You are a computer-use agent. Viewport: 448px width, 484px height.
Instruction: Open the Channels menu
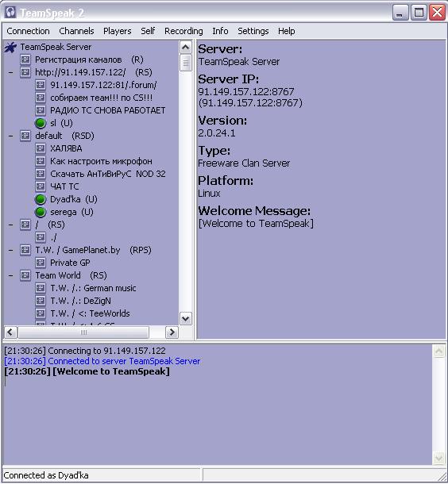point(76,31)
